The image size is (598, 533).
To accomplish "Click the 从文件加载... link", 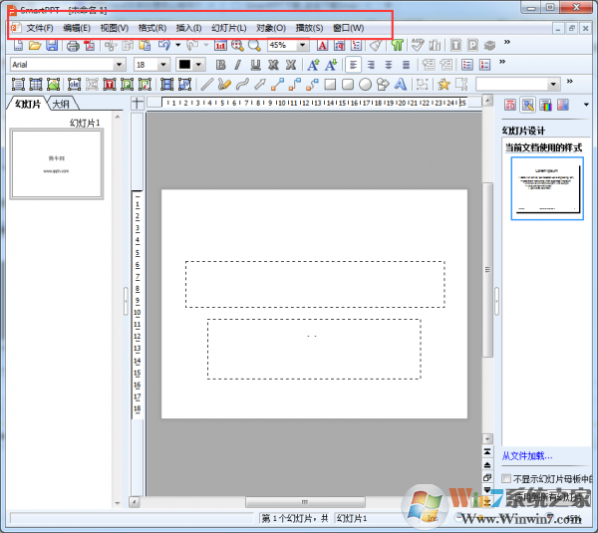I will [x=526, y=455].
